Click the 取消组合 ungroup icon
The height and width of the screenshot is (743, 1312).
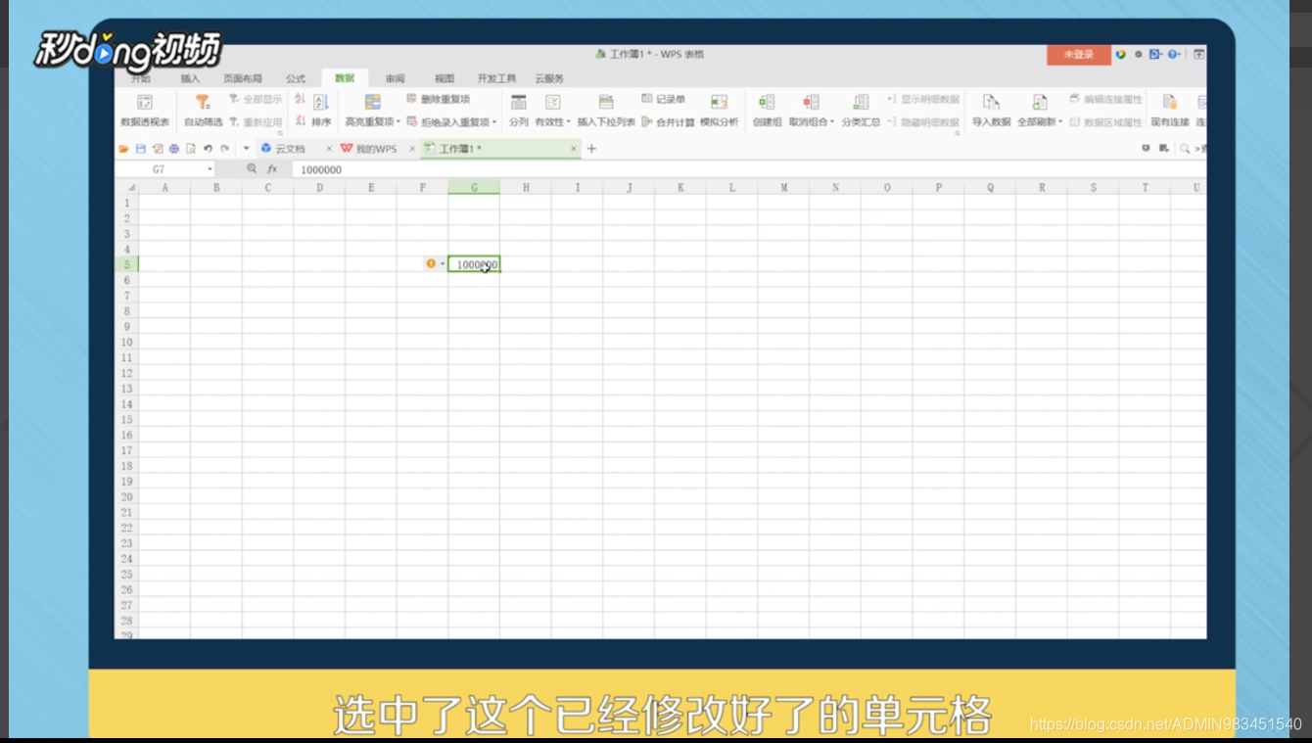pyautogui.click(x=811, y=102)
